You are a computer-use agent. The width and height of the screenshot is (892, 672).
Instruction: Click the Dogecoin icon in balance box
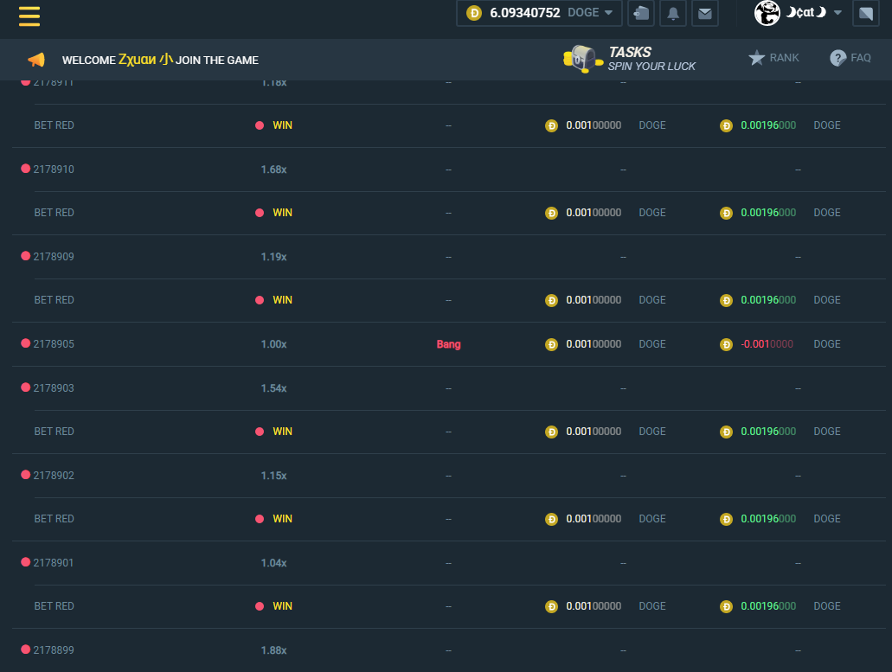coord(473,13)
